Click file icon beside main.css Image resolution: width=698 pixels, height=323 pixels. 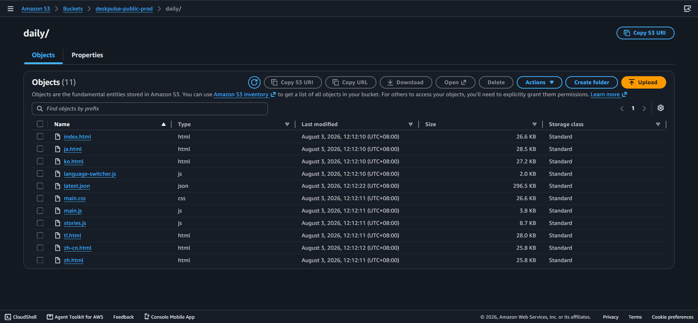57,198
